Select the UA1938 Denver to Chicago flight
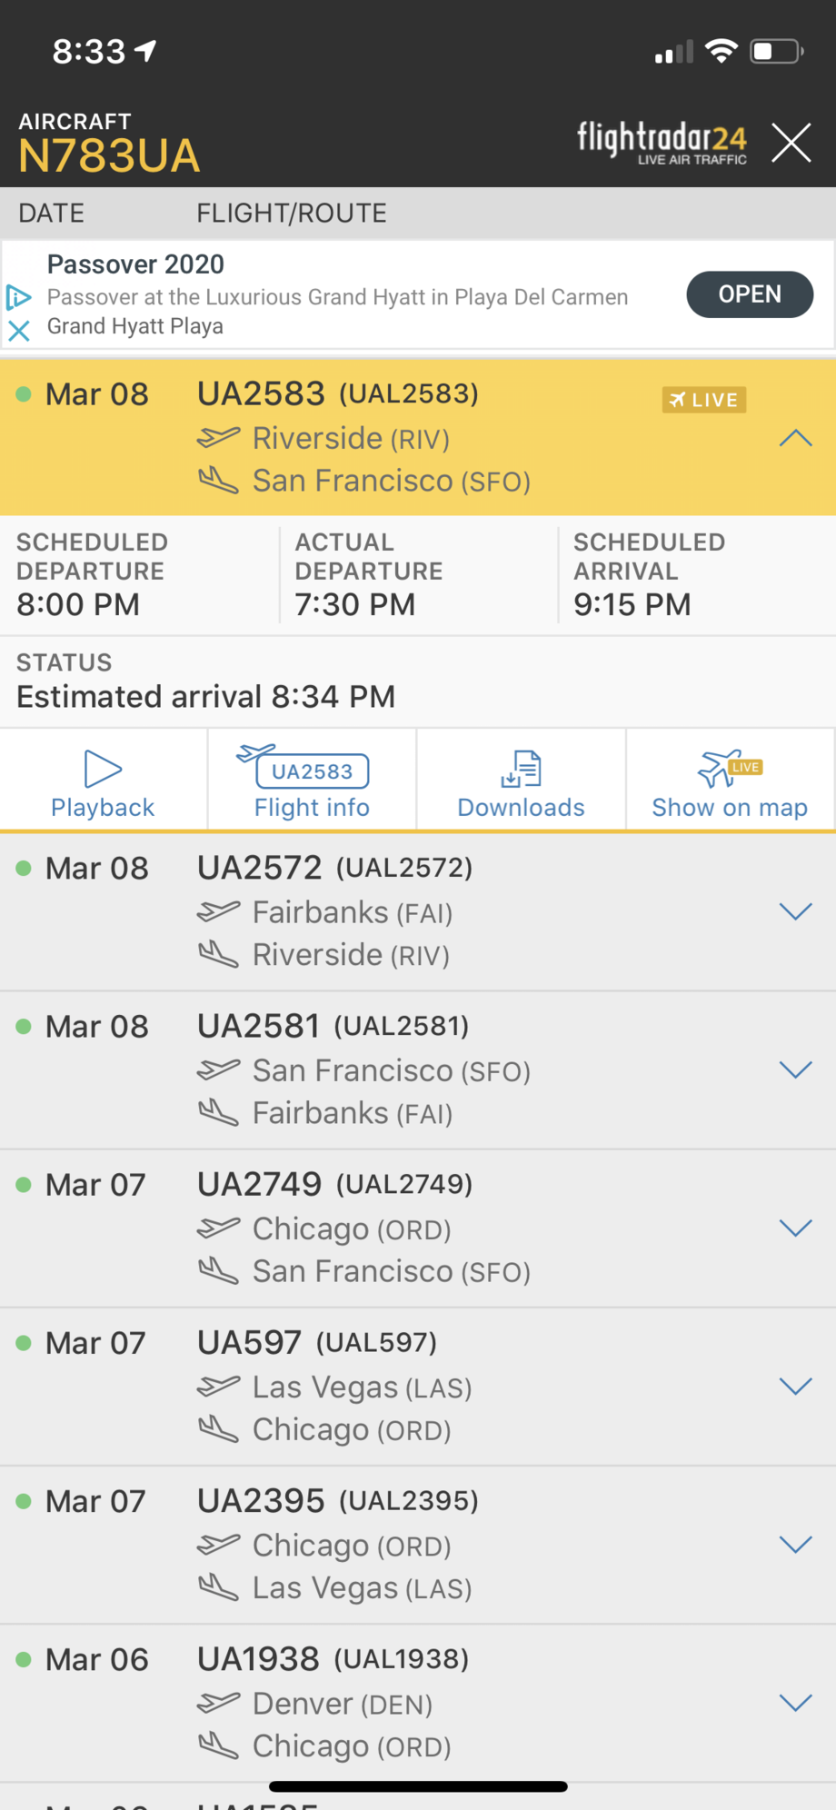 click(418, 1703)
